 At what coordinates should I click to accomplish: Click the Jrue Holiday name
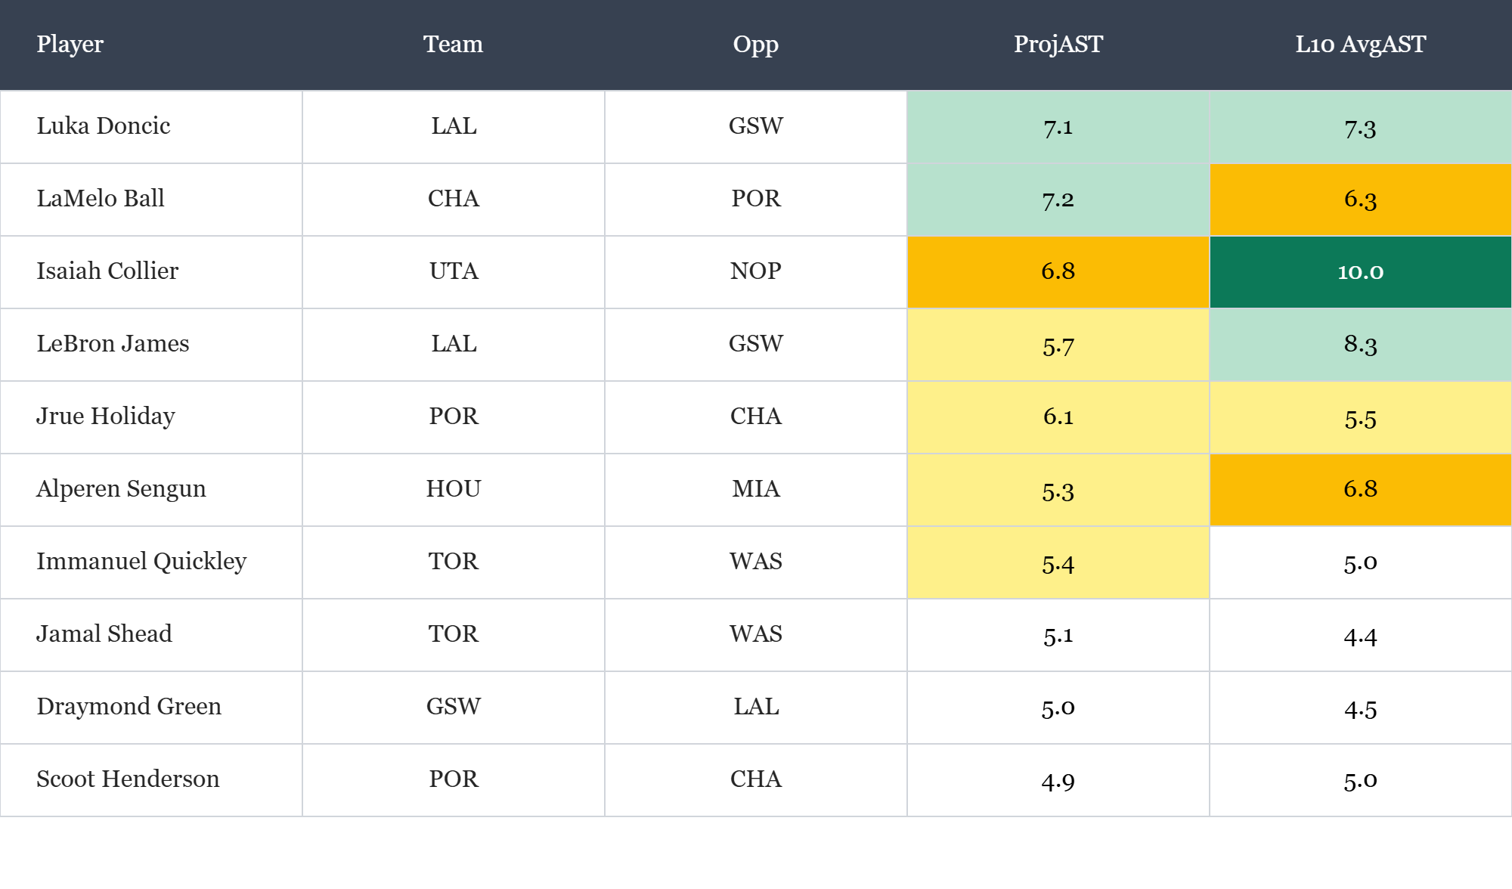tap(106, 416)
